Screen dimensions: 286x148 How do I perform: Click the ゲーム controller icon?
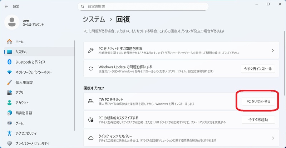[10, 123]
